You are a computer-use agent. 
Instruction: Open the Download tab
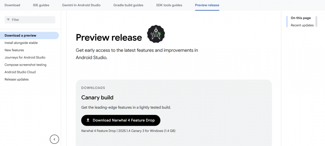(12, 5)
